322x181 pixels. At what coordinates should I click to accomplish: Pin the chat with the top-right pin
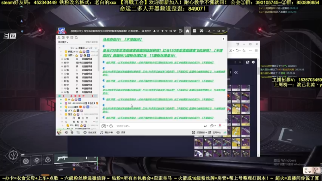tap(223, 39)
